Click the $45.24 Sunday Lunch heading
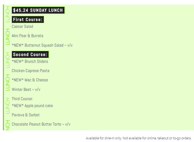This screenshot has width=194, height=142. [38, 10]
